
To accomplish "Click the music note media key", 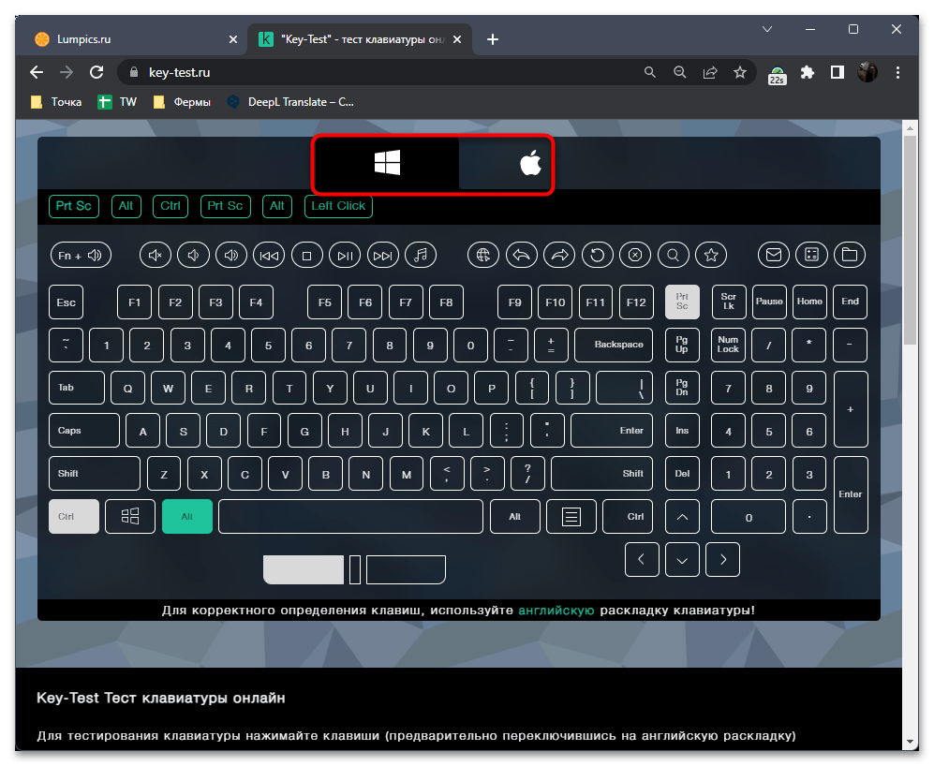I will [421, 256].
